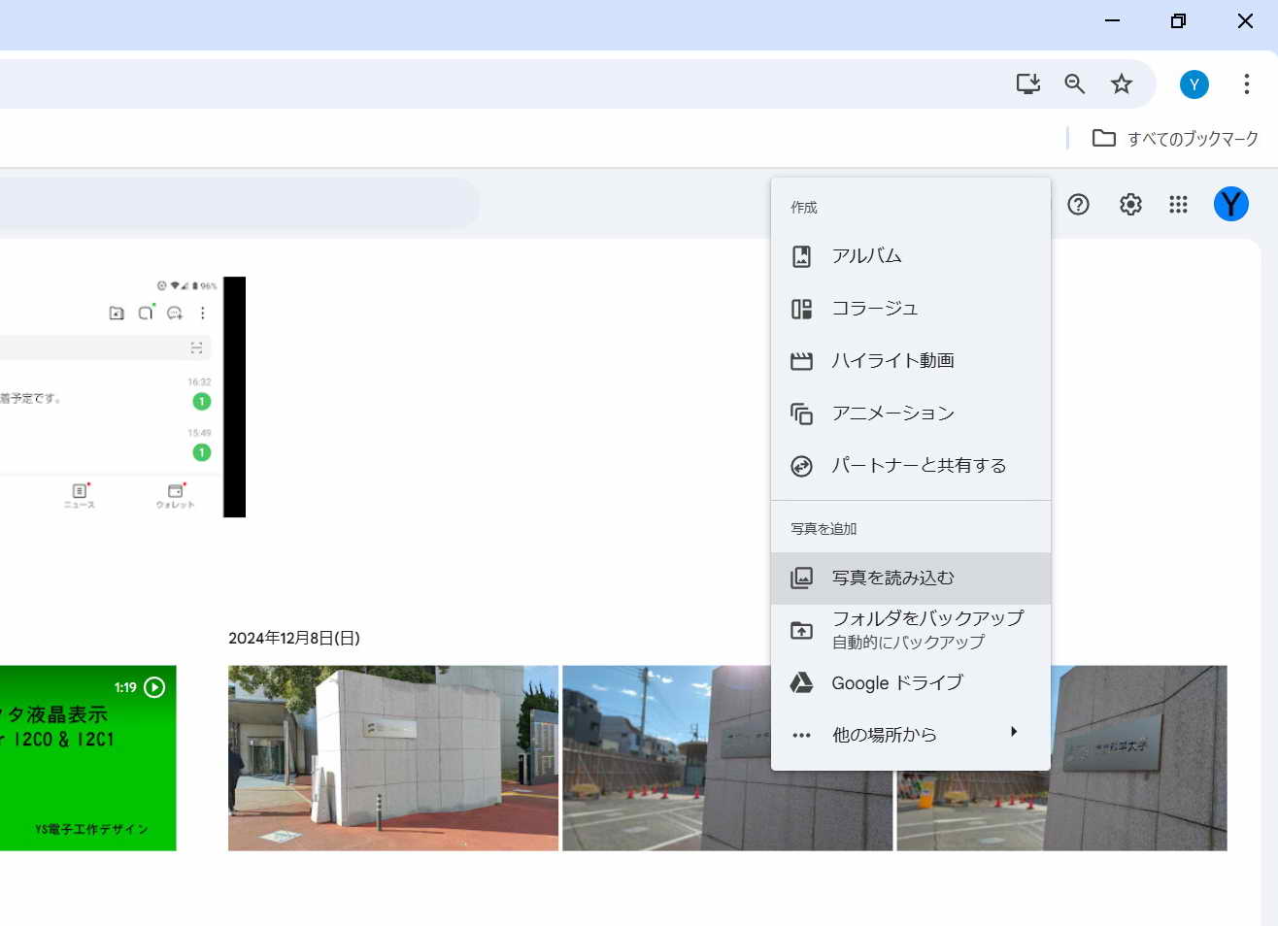Open the Google apps grid
Image resolution: width=1278 pixels, height=926 pixels.
pyautogui.click(x=1178, y=205)
